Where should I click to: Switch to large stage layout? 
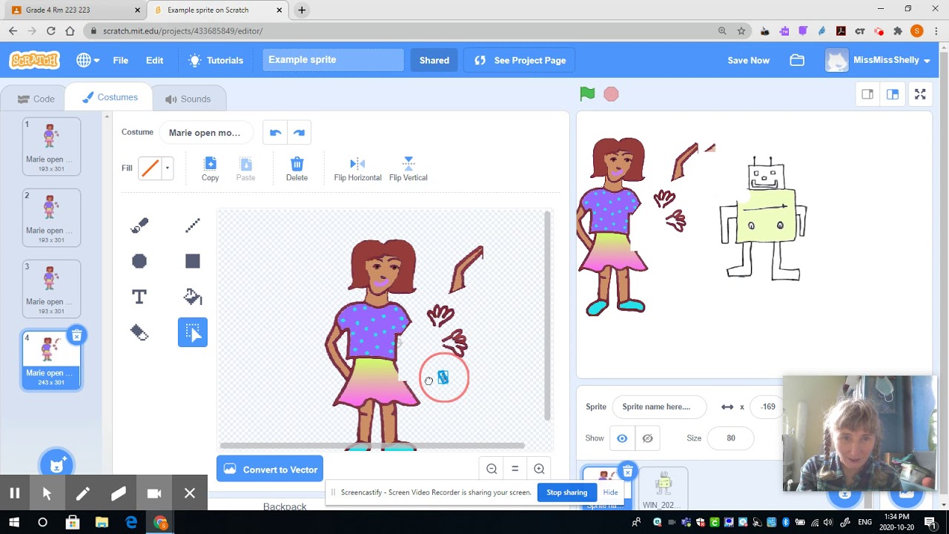tap(893, 94)
